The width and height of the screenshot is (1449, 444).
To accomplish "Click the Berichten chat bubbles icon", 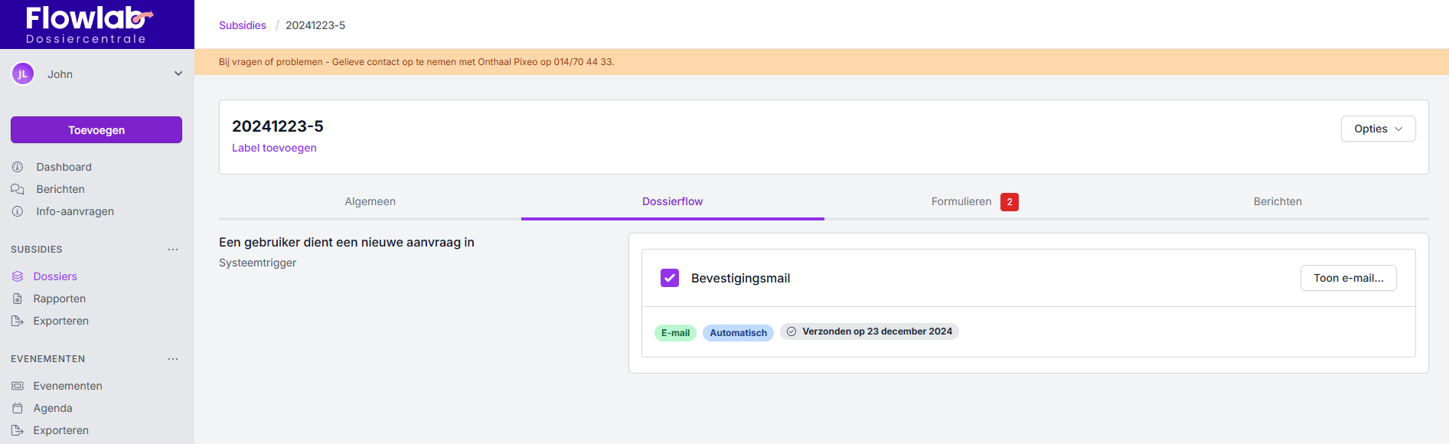I will coord(18,189).
